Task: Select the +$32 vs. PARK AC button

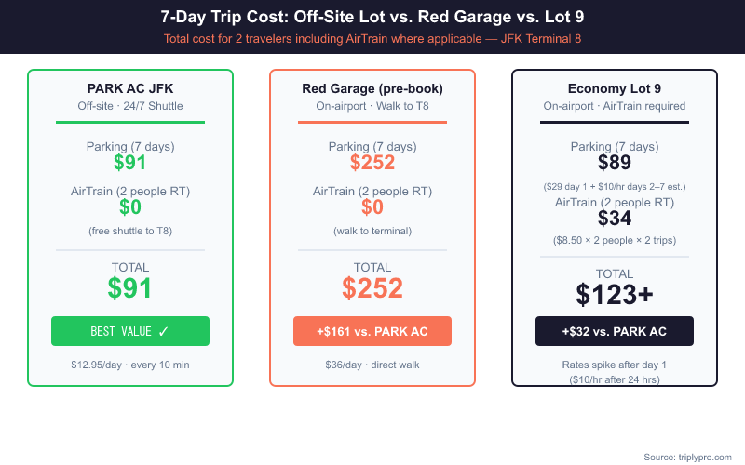Action: click(x=614, y=331)
